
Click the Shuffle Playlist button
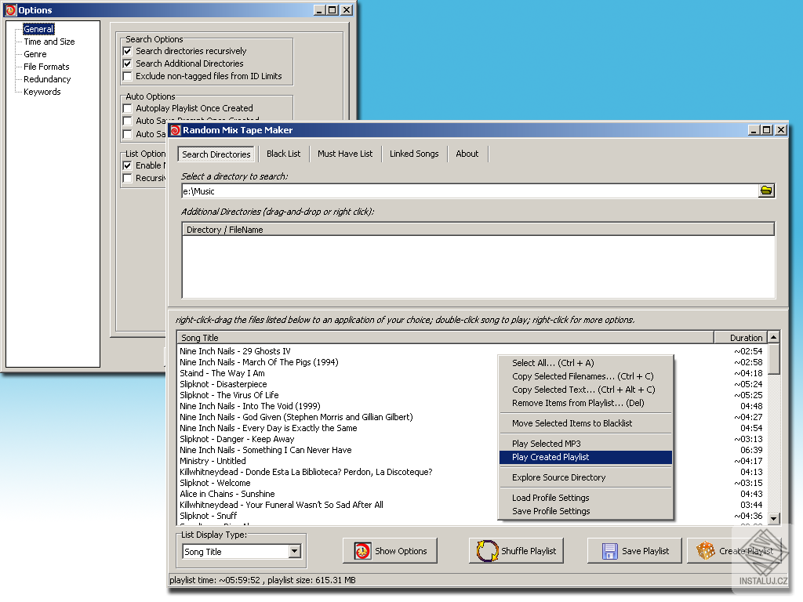[516, 551]
